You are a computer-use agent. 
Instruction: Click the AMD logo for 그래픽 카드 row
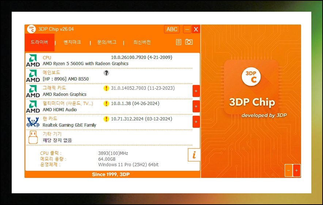click(x=33, y=91)
